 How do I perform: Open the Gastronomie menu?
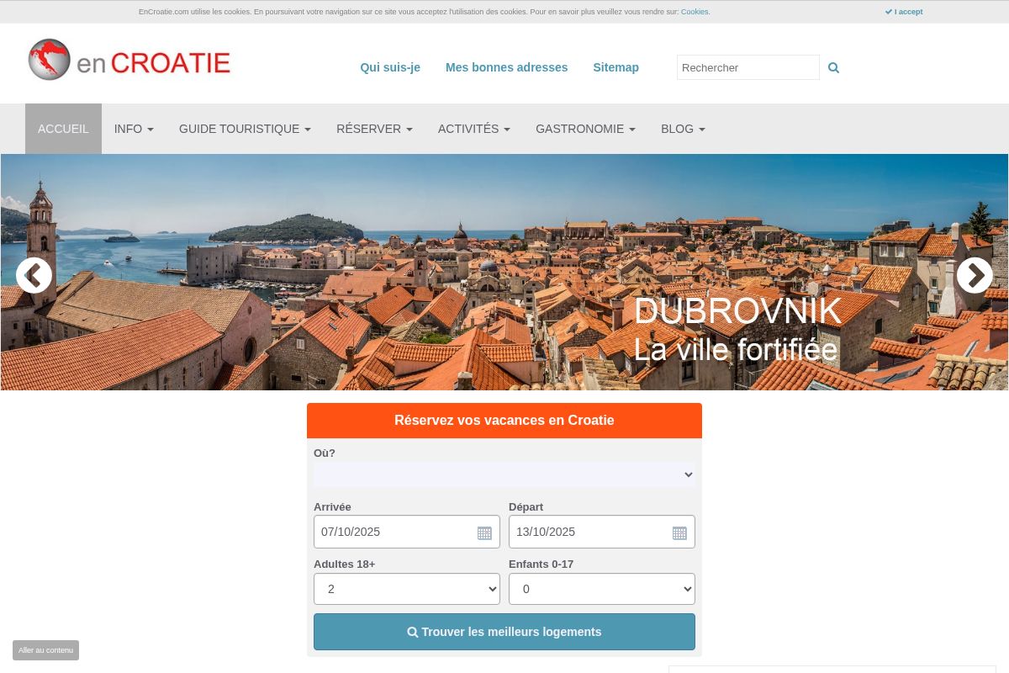click(x=585, y=129)
